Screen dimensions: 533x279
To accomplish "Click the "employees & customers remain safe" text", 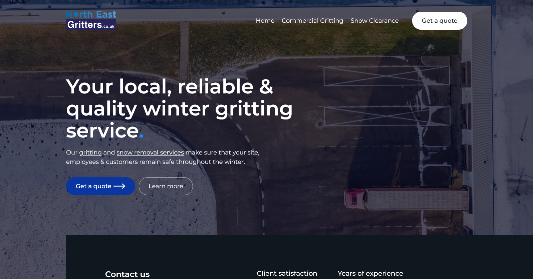I will [x=155, y=162].
